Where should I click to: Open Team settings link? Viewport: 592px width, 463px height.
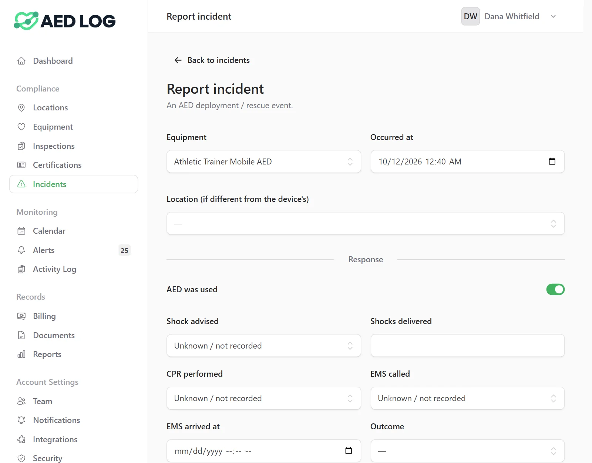click(x=74, y=401)
